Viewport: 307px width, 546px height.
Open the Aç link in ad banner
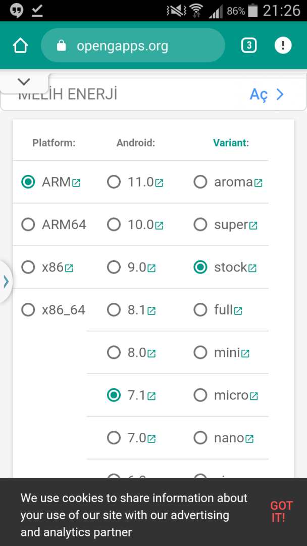[259, 95]
